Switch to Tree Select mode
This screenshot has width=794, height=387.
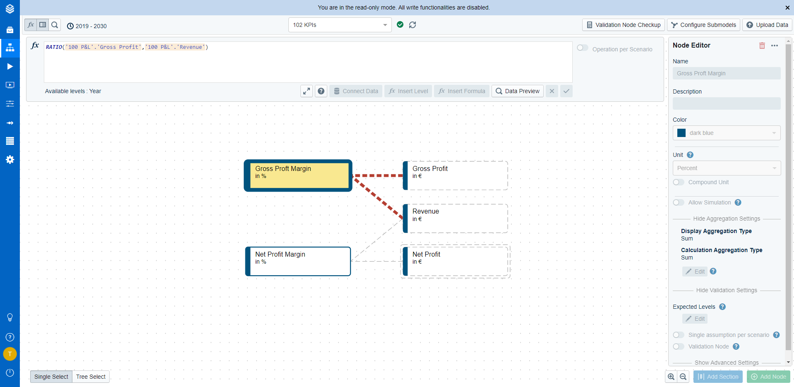tap(91, 377)
